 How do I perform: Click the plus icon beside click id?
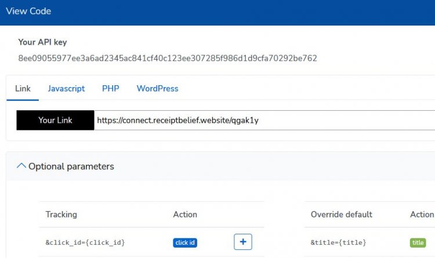click(243, 242)
